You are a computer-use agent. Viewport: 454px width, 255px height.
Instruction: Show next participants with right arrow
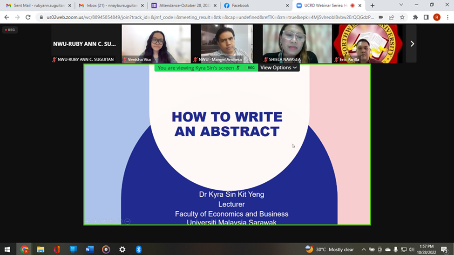[412, 44]
